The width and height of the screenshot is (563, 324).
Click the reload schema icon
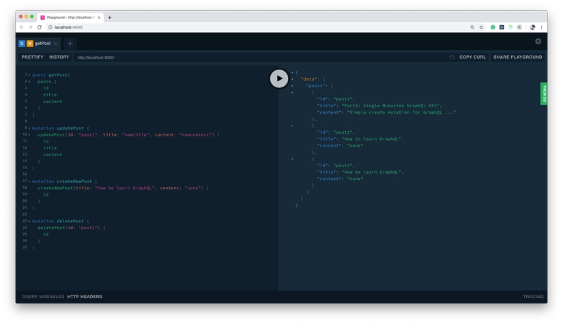(x=451, y=57)
